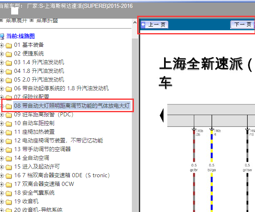Image resolution: width=255 pixels, height=212 pixels.
Task: Click folder icon of 11 座椅加热装置
Action: (x=9, y=132)
